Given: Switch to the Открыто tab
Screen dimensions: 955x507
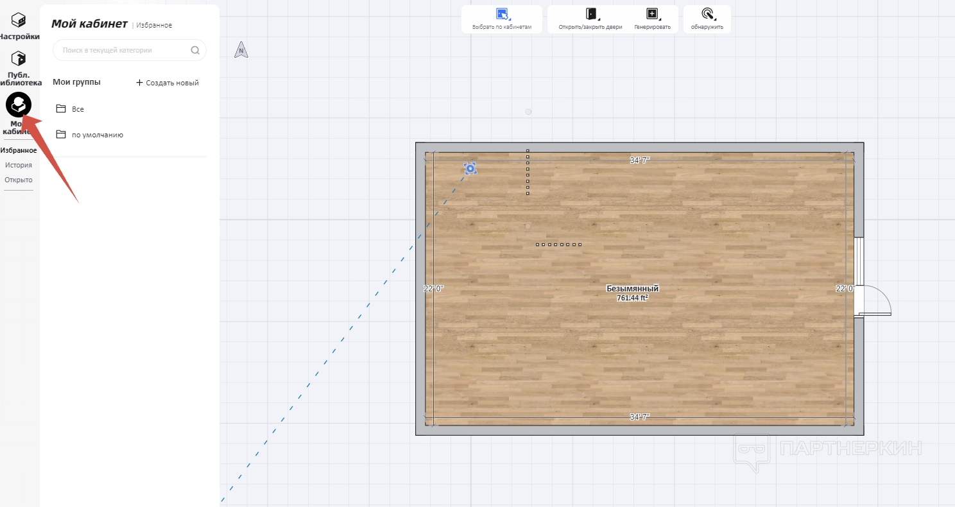Looking at the screenshot, I should pos(19,180).
